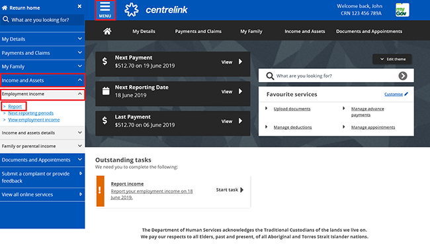Click the 'Welcome back, John' text

359,6
